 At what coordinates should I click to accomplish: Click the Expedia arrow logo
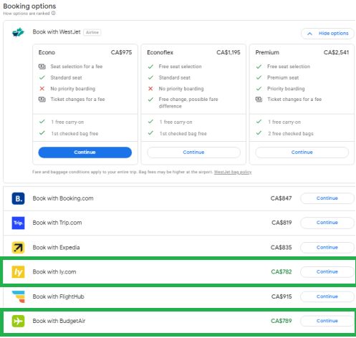(18, 248)
